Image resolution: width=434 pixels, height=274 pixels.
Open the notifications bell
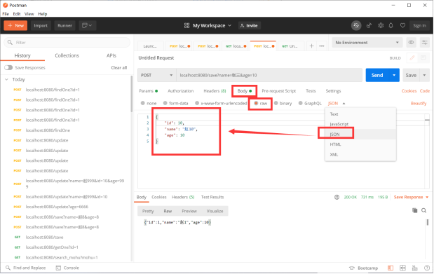click(x=391, y=25)
